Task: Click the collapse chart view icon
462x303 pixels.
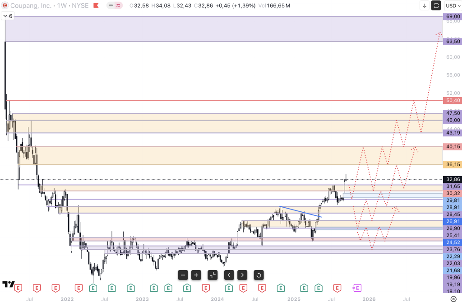Action: [x=213, y=275]
